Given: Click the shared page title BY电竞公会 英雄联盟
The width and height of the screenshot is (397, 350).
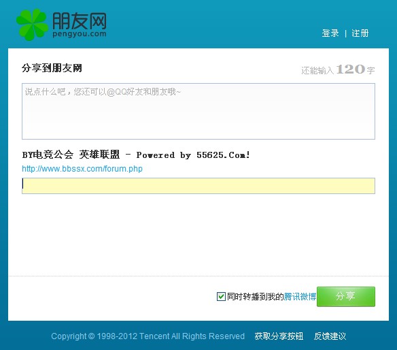Looking at the screenshot, I should pos(136,155).
